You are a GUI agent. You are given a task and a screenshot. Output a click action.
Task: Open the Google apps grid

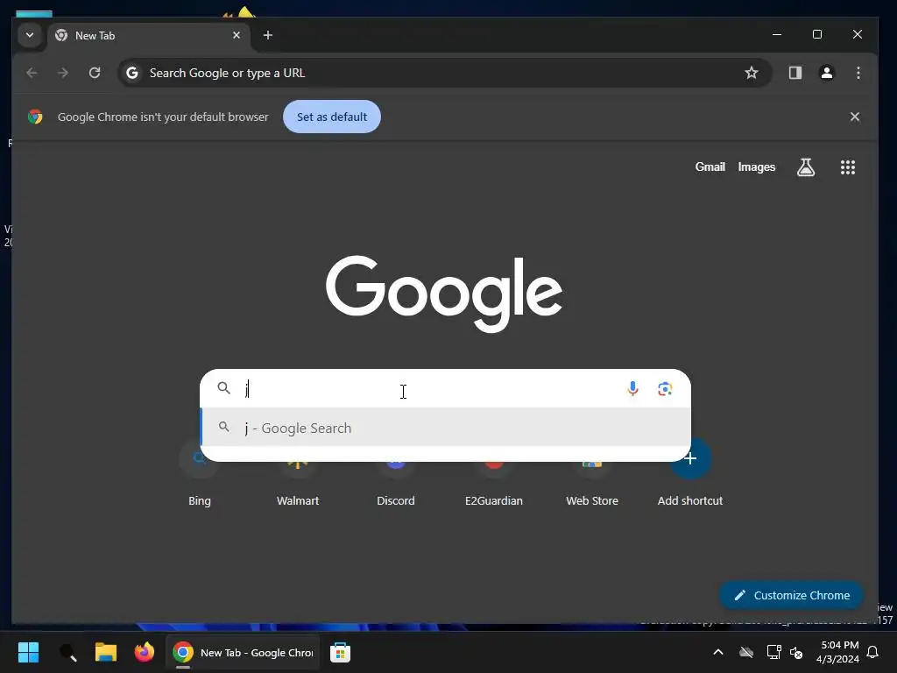(848, 167)
